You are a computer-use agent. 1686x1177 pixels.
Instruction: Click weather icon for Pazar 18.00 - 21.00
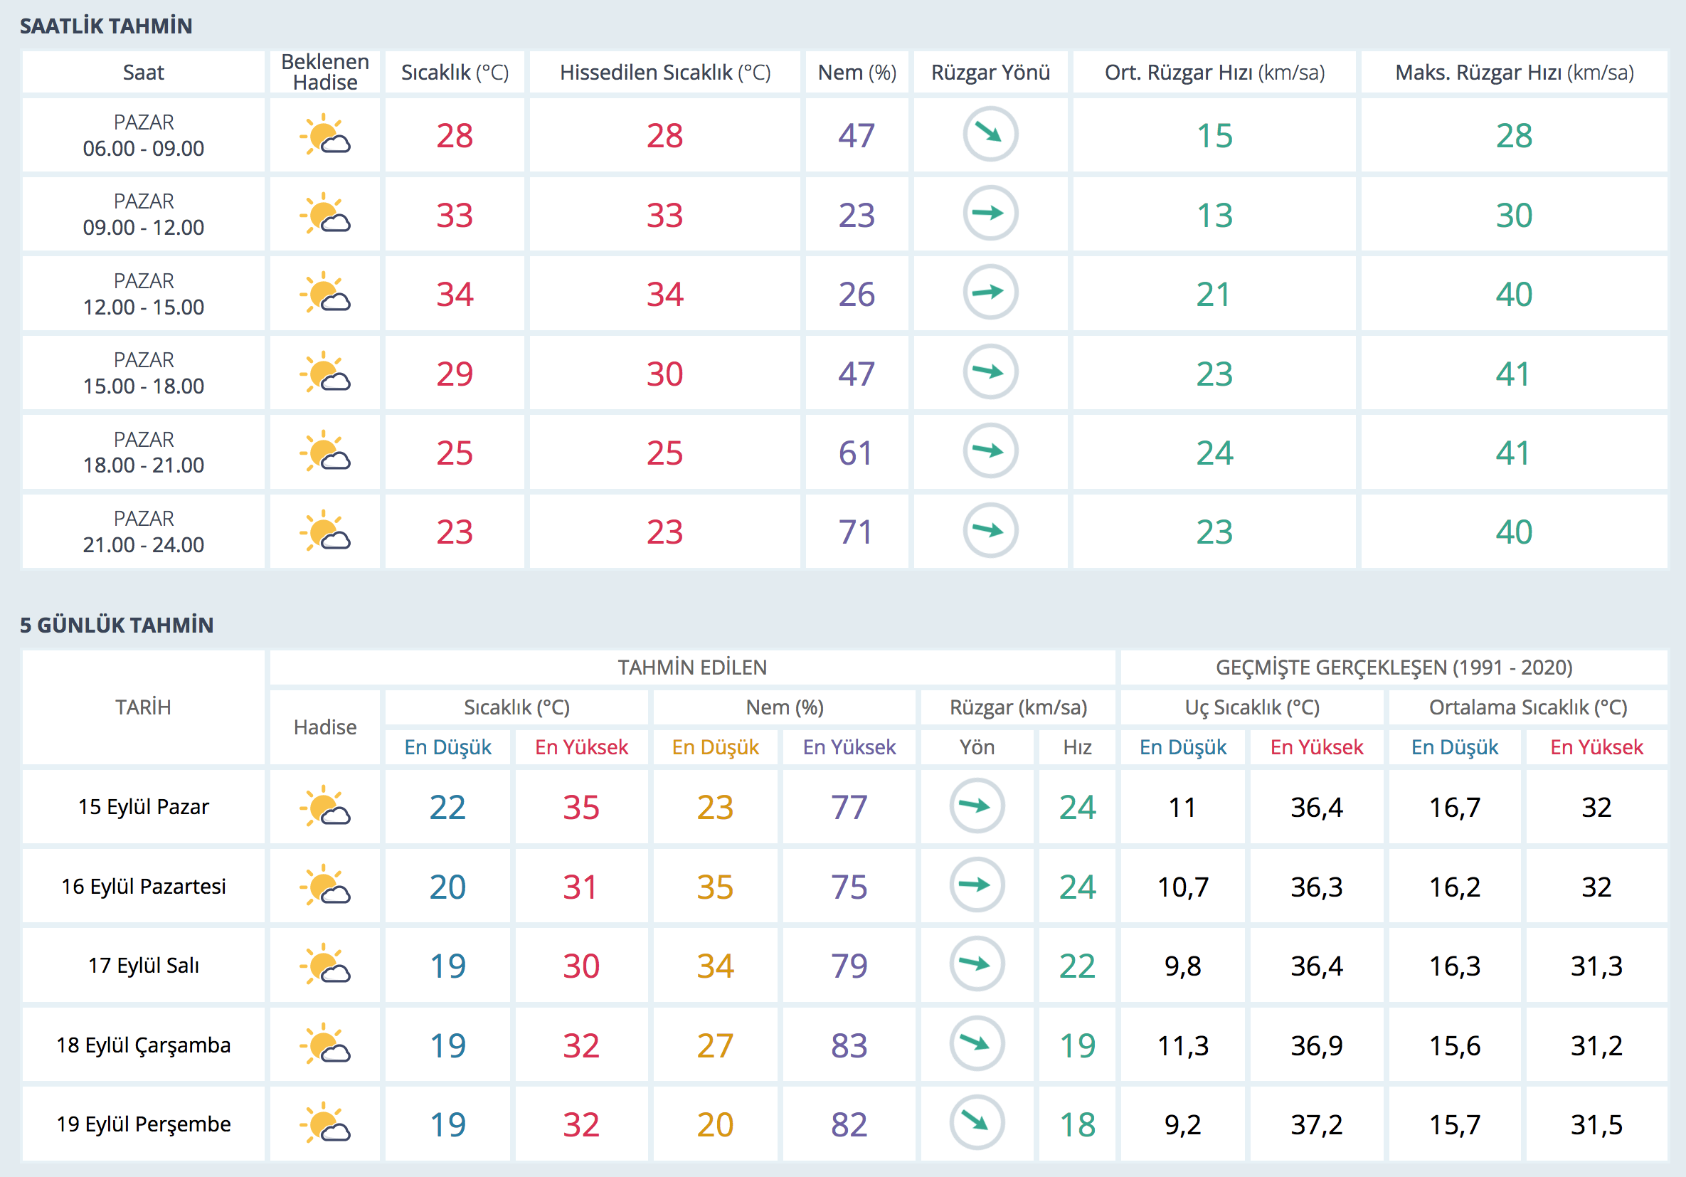(324, 452)
